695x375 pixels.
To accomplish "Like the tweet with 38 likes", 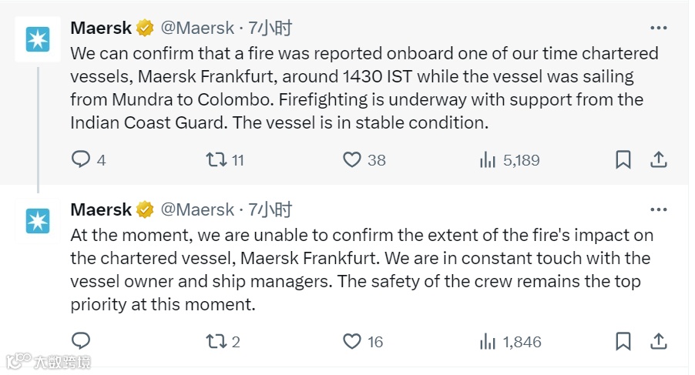I will [x=352, y=159].
